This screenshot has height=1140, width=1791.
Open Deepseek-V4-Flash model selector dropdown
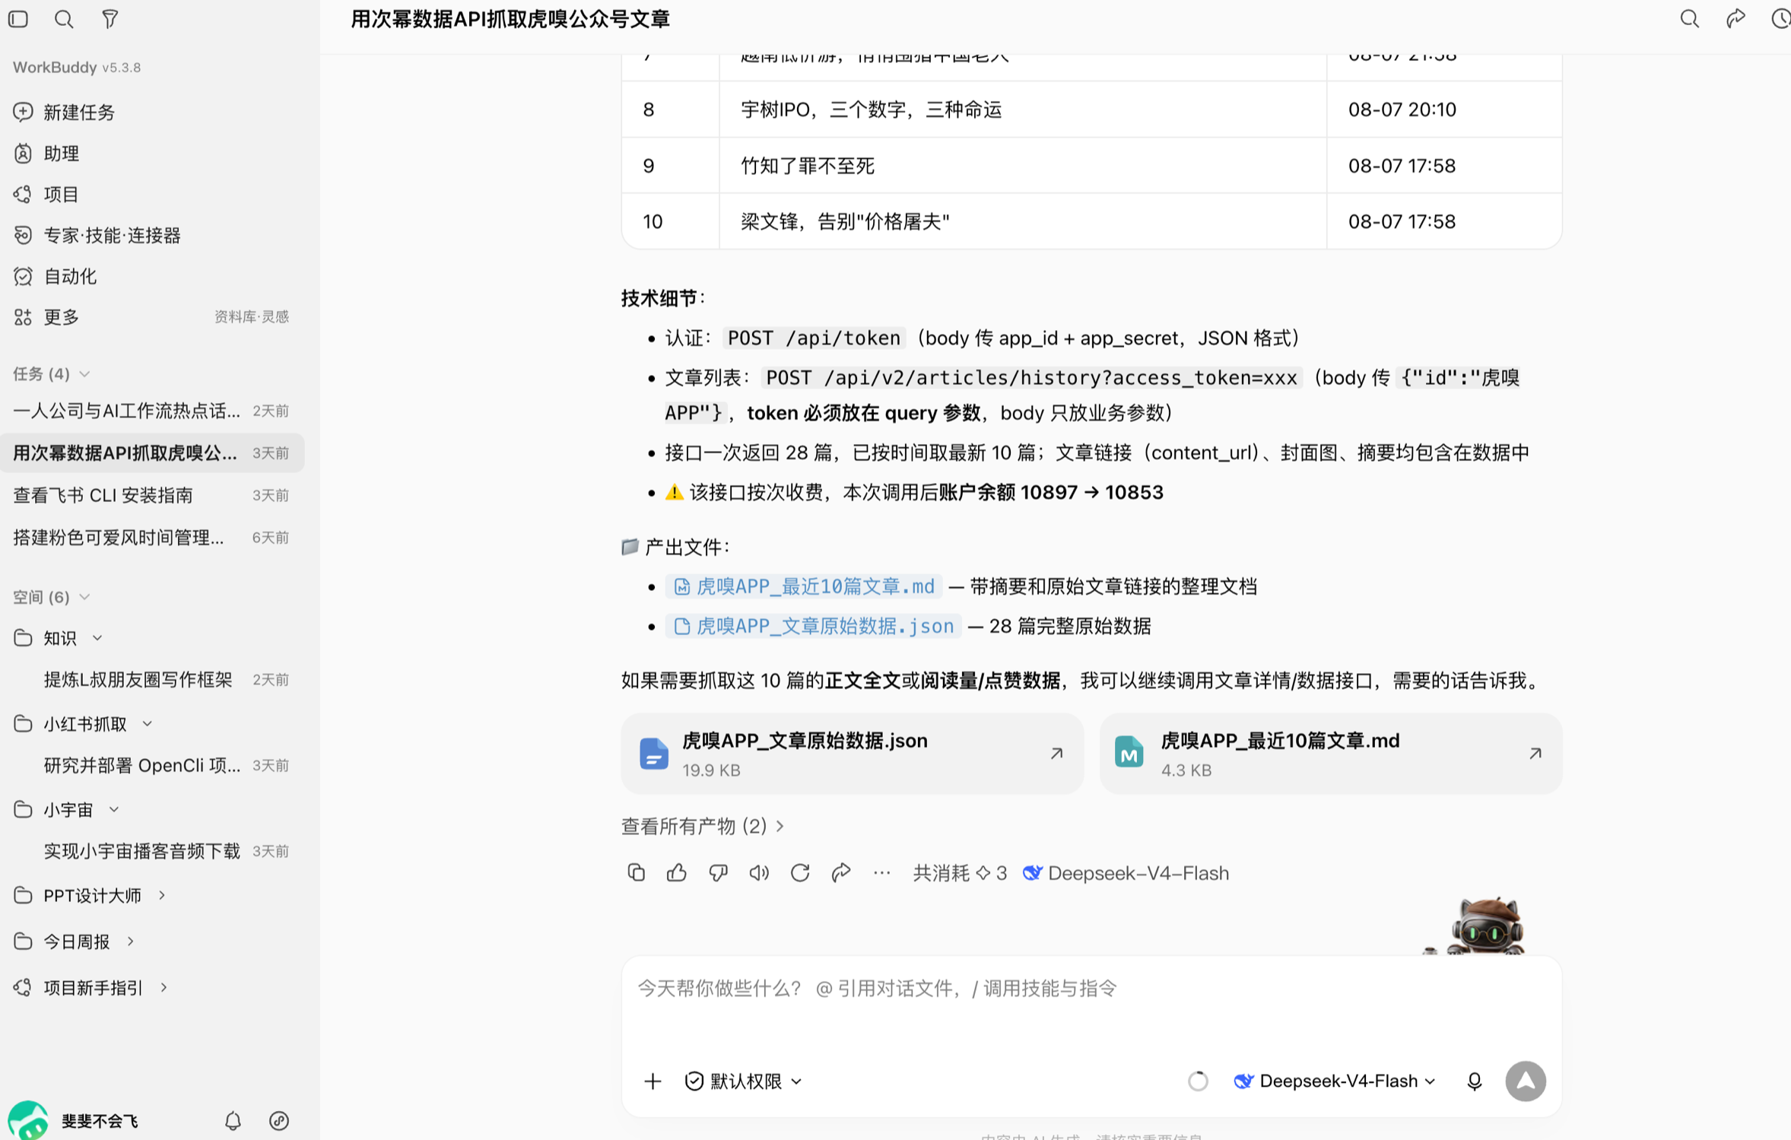coord(1335,1081)
